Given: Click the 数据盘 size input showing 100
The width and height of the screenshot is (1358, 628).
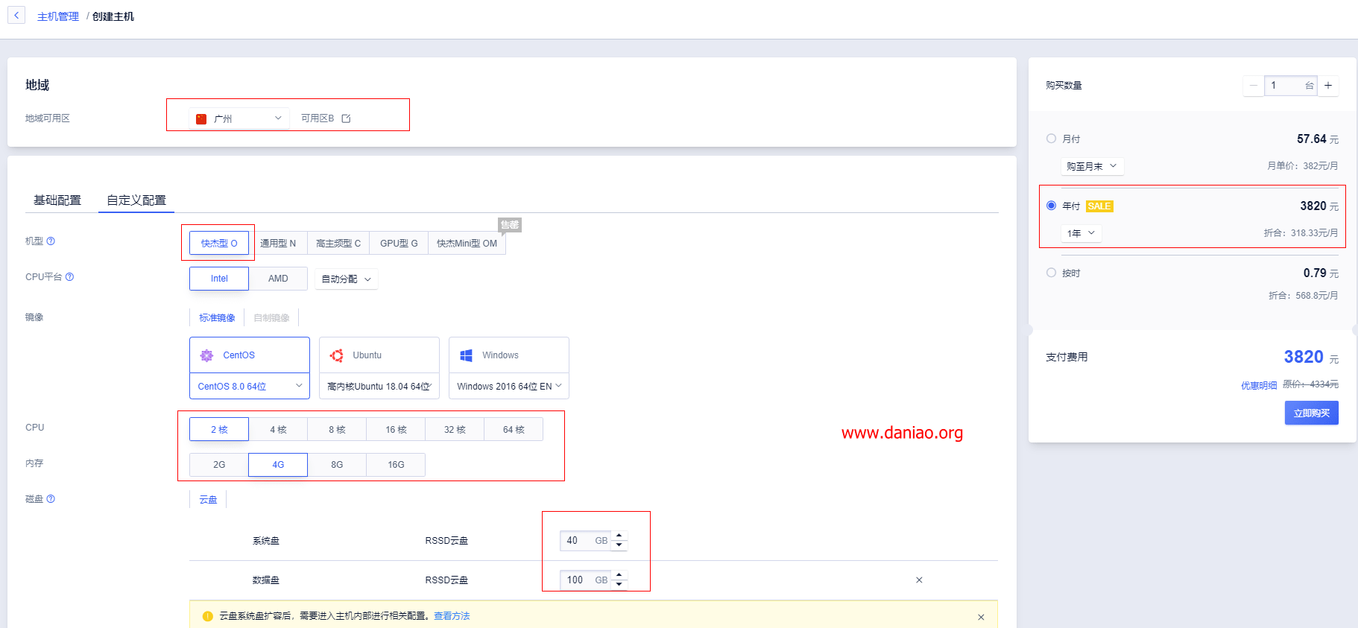Looking at the screenshot, I should (x=585, y=580).
